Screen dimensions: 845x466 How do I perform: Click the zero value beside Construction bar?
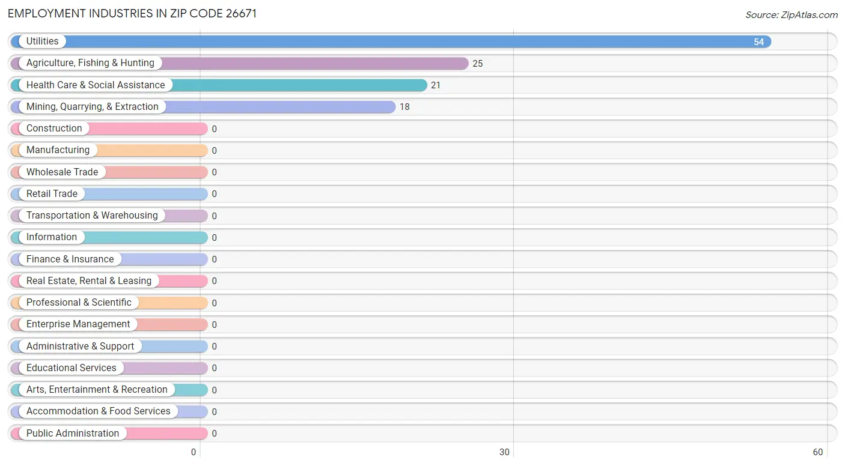[x=214, y=129]
